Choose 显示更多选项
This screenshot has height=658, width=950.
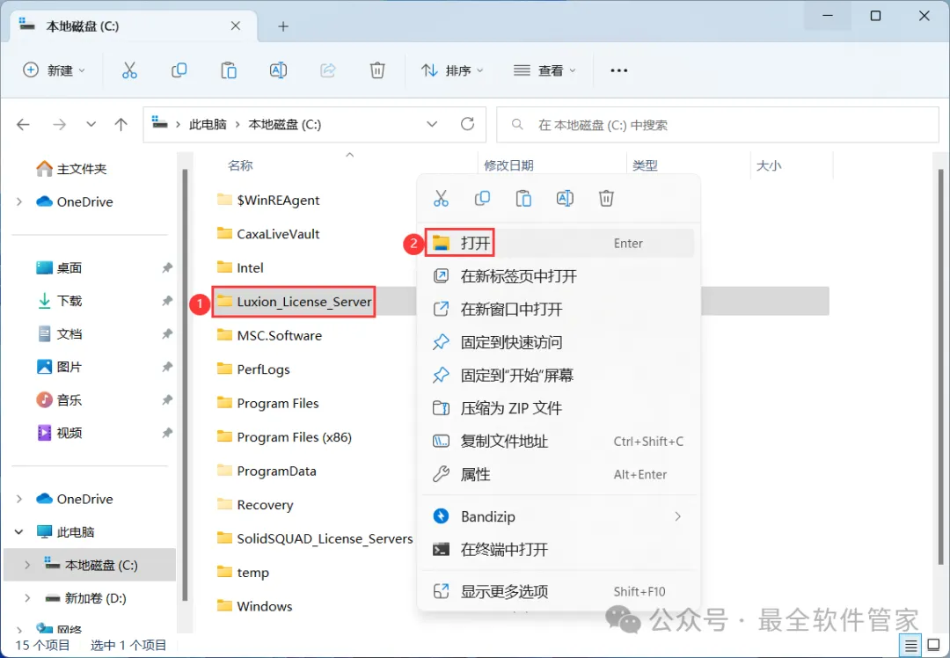point(559,591)
